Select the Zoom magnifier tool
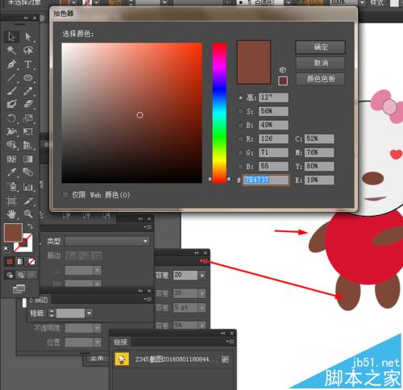403x390 pixels. 28,214
